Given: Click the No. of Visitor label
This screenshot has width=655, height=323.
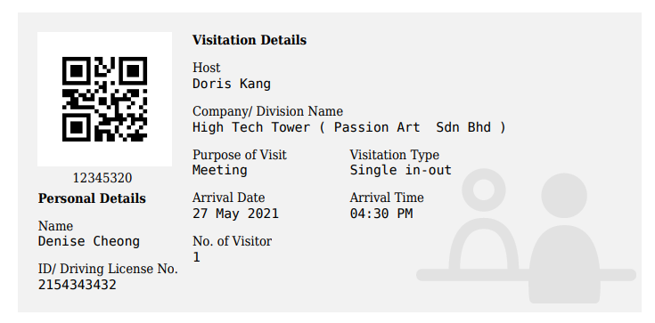Looking at the screenshot, I should (x=232, y=241).
